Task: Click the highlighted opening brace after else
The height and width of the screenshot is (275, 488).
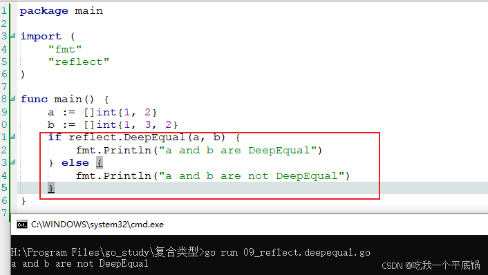Action: 100,162
